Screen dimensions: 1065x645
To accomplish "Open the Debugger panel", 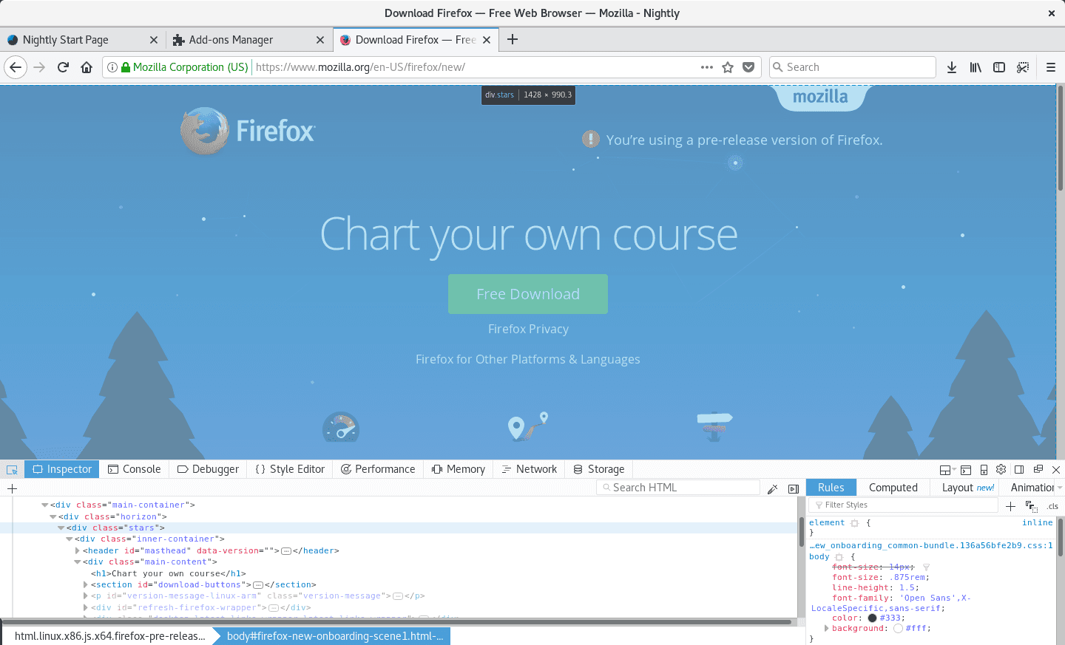I will point(208,469).
